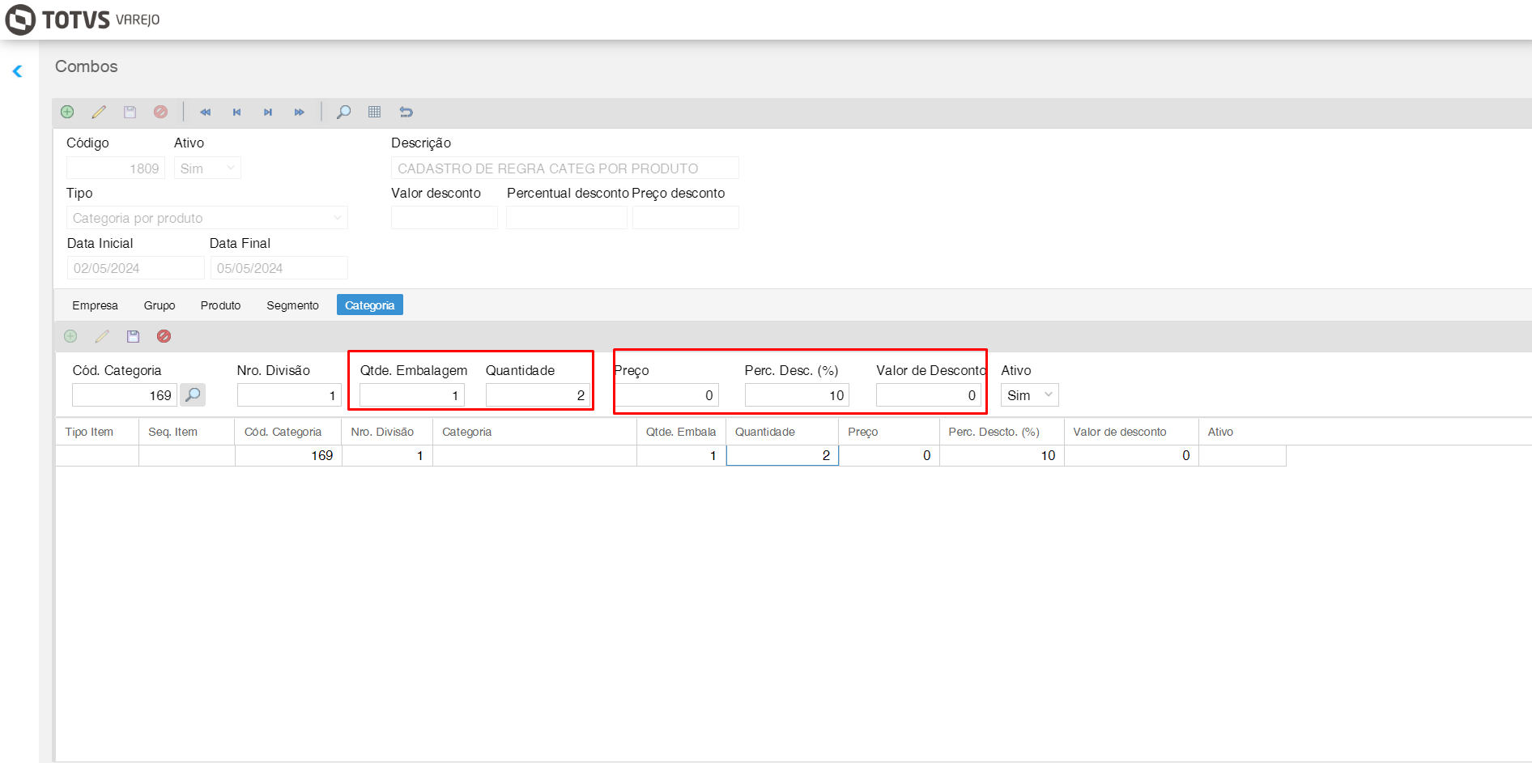Screen dimensions: 1532x763
Task: Go back using the blue chevron arrow
Action: click(x=17, y=71)
